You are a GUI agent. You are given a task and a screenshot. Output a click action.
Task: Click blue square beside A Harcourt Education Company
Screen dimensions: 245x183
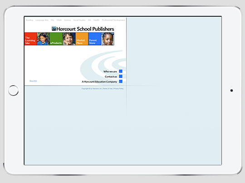pyautogui.click(x=121, y=81)
